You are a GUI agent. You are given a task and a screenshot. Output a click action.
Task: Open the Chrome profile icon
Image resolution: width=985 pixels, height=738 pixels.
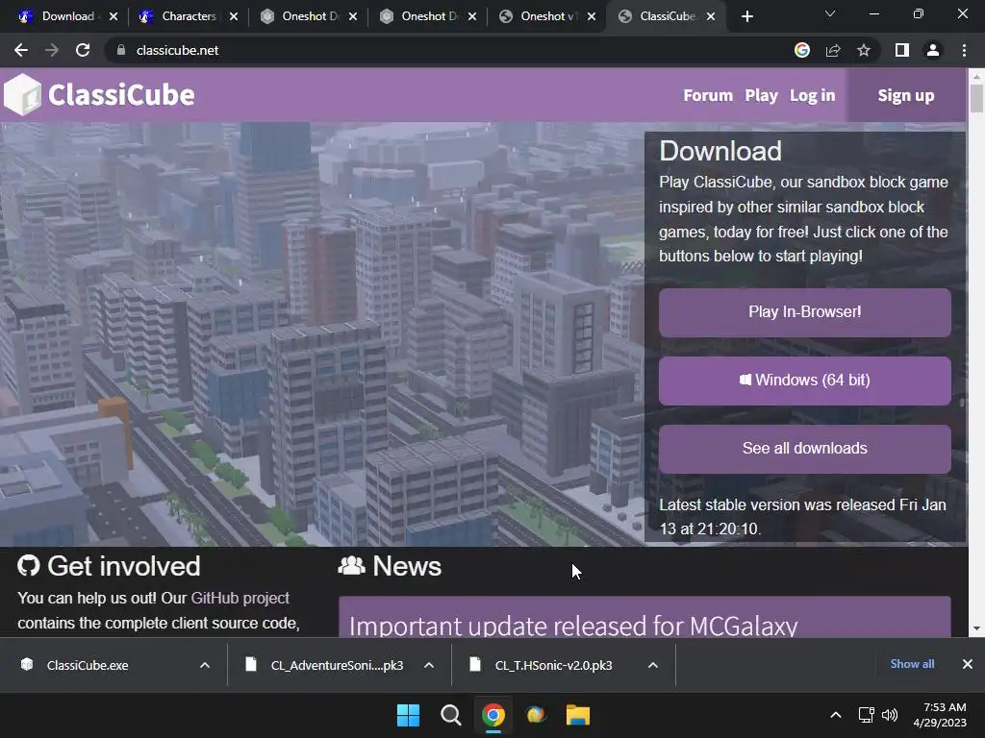[x=933, y=50]
